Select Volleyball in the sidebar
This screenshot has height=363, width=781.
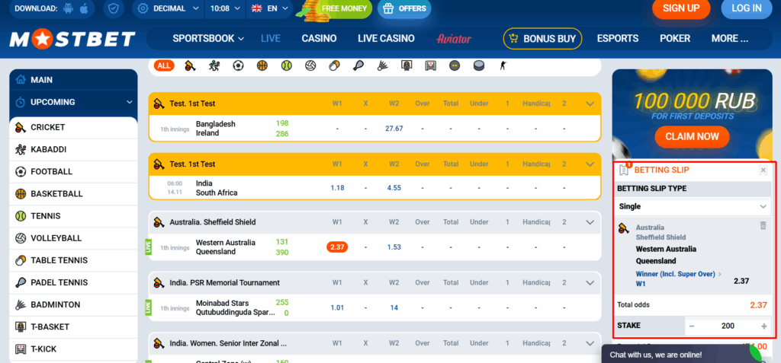[74, 239]
